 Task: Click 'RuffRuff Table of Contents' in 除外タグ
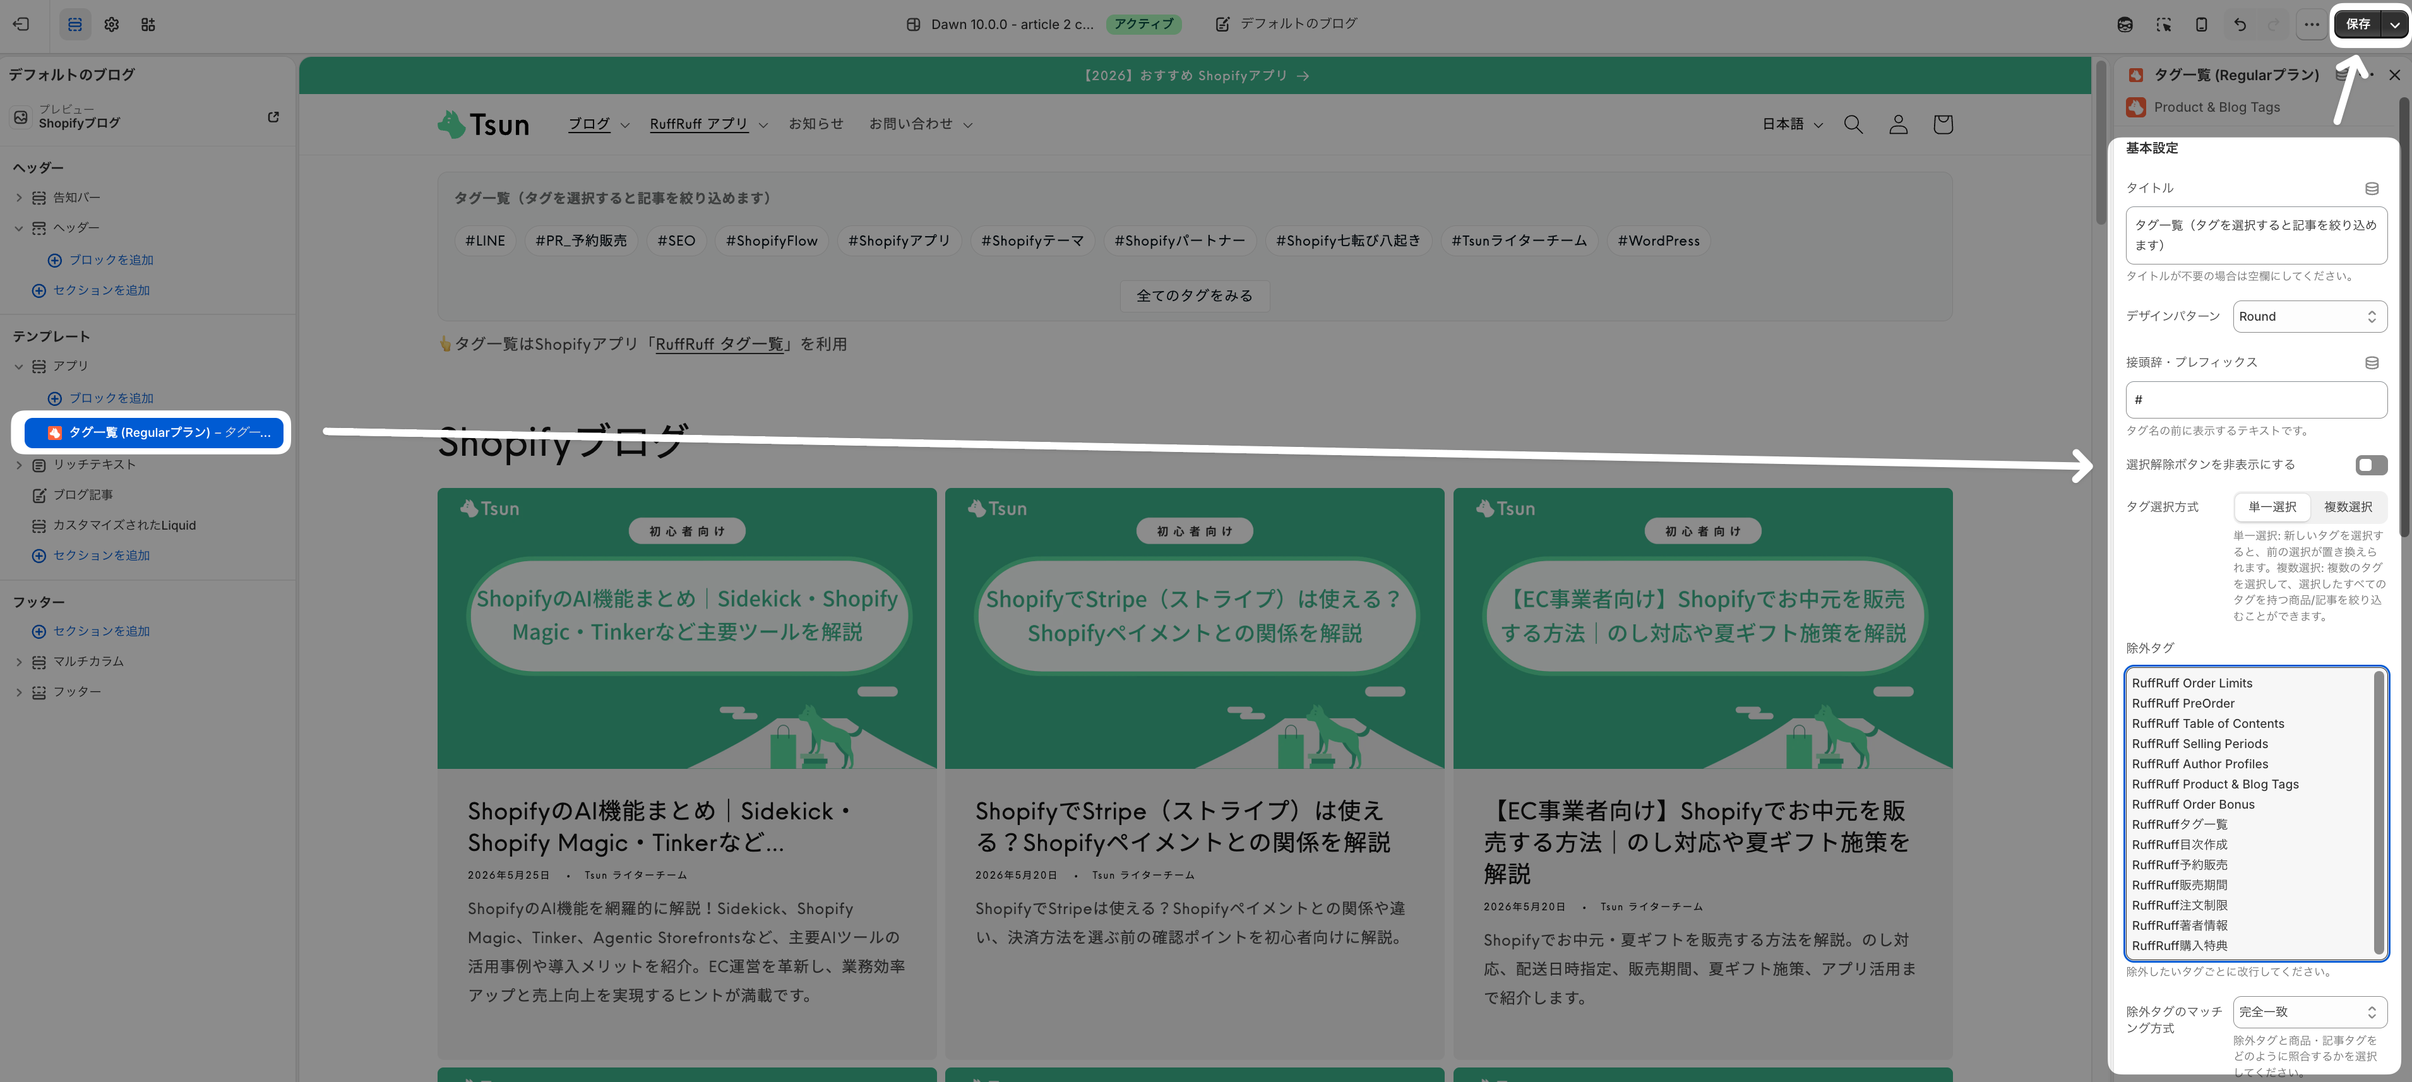(x=2208, y=723)
